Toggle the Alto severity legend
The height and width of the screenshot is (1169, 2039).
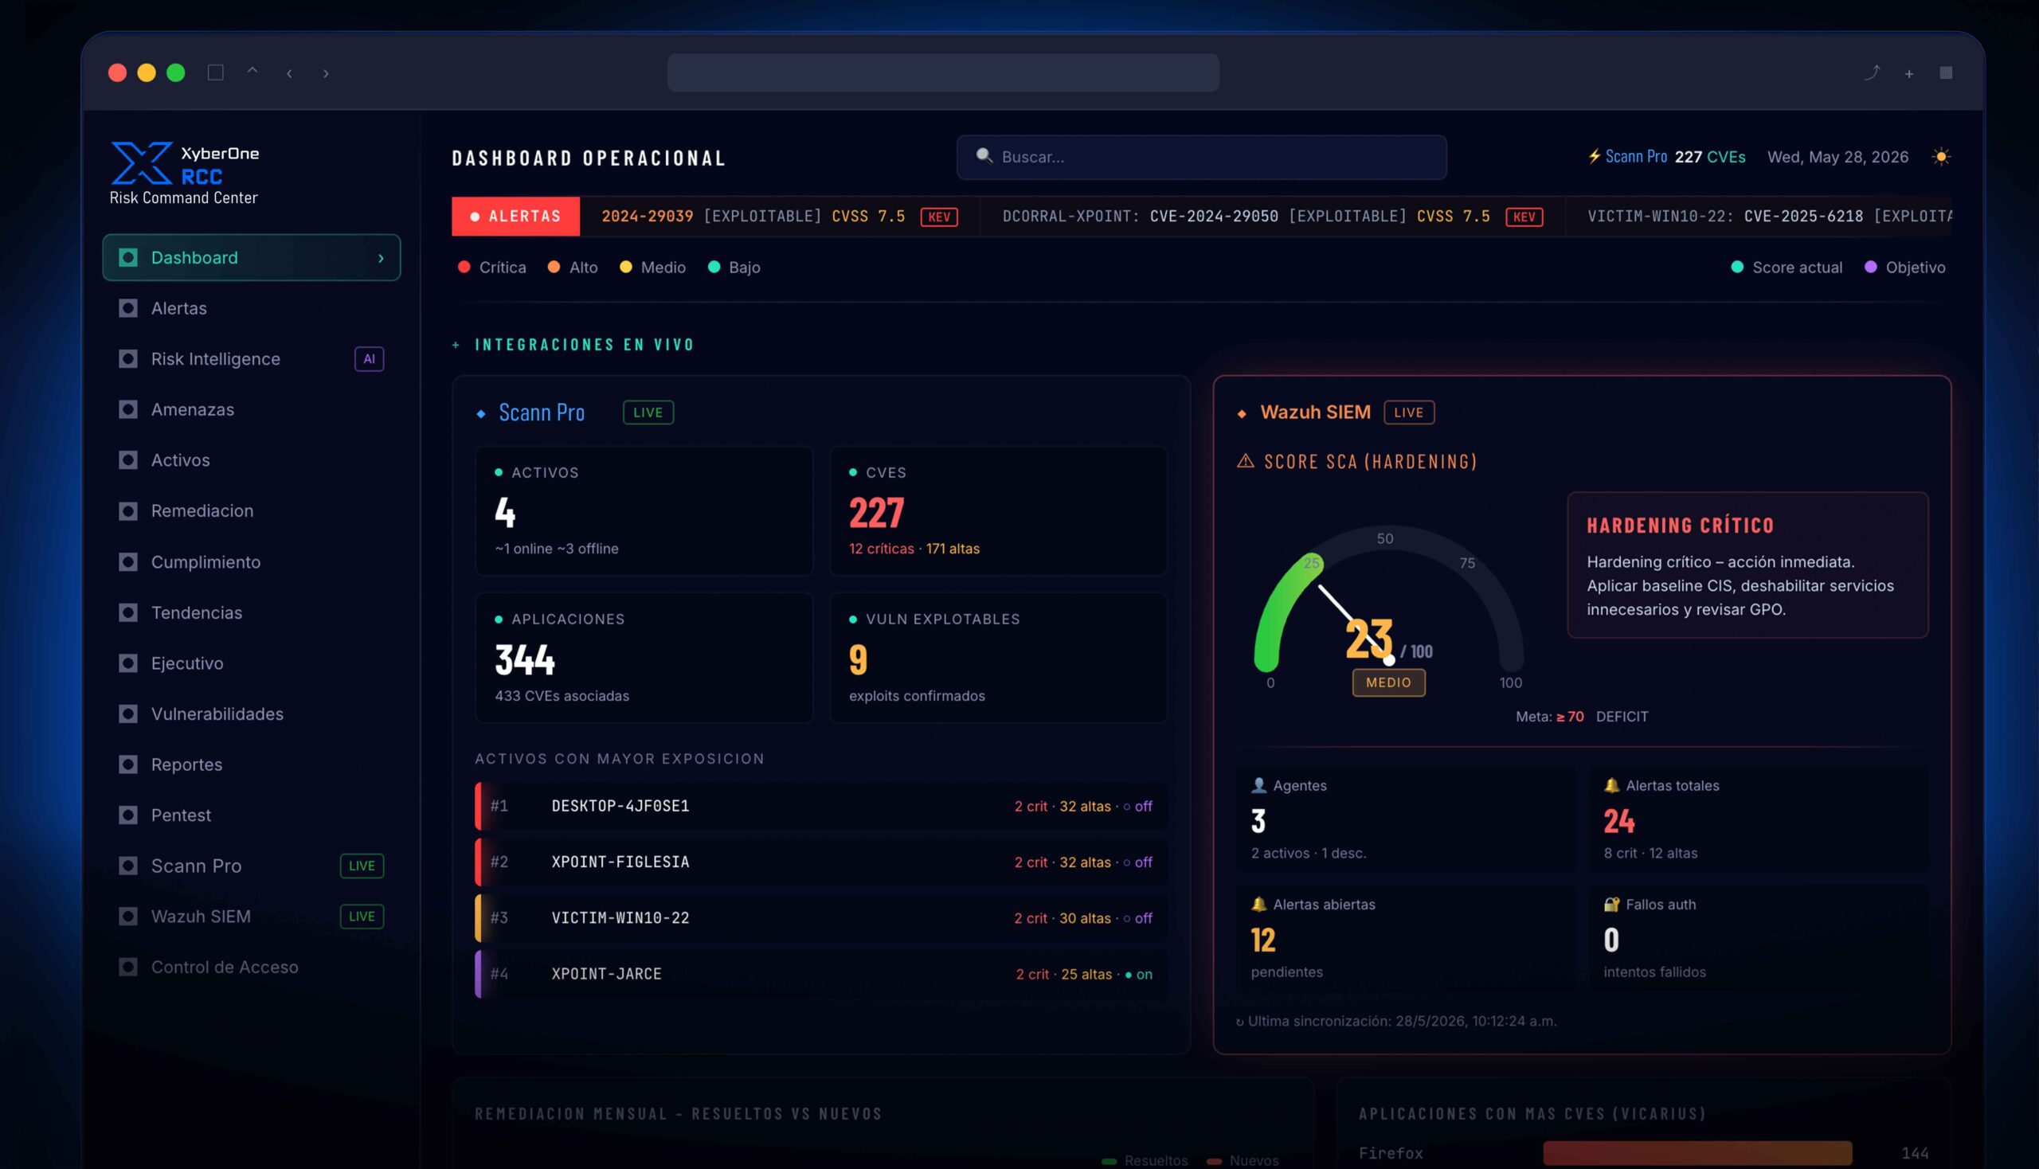573,268
